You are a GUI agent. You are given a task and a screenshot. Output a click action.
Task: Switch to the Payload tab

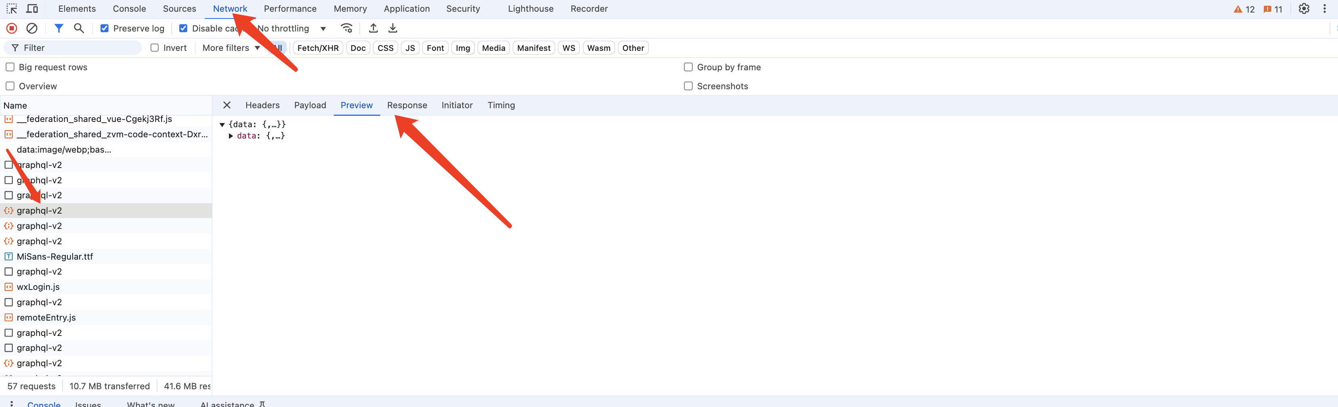310,105
